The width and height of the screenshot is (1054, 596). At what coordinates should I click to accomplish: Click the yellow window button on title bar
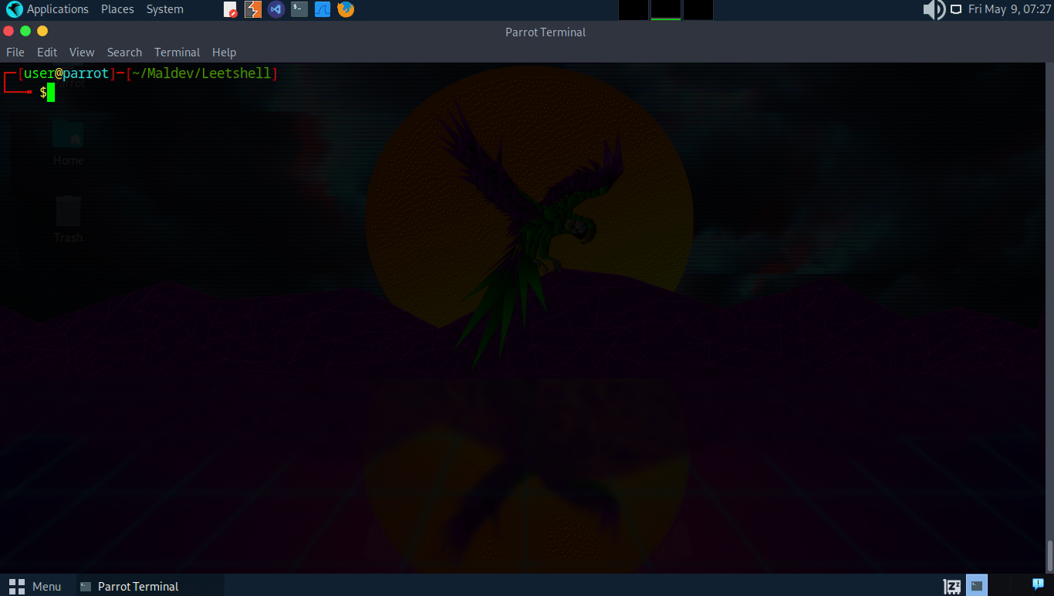42,31
